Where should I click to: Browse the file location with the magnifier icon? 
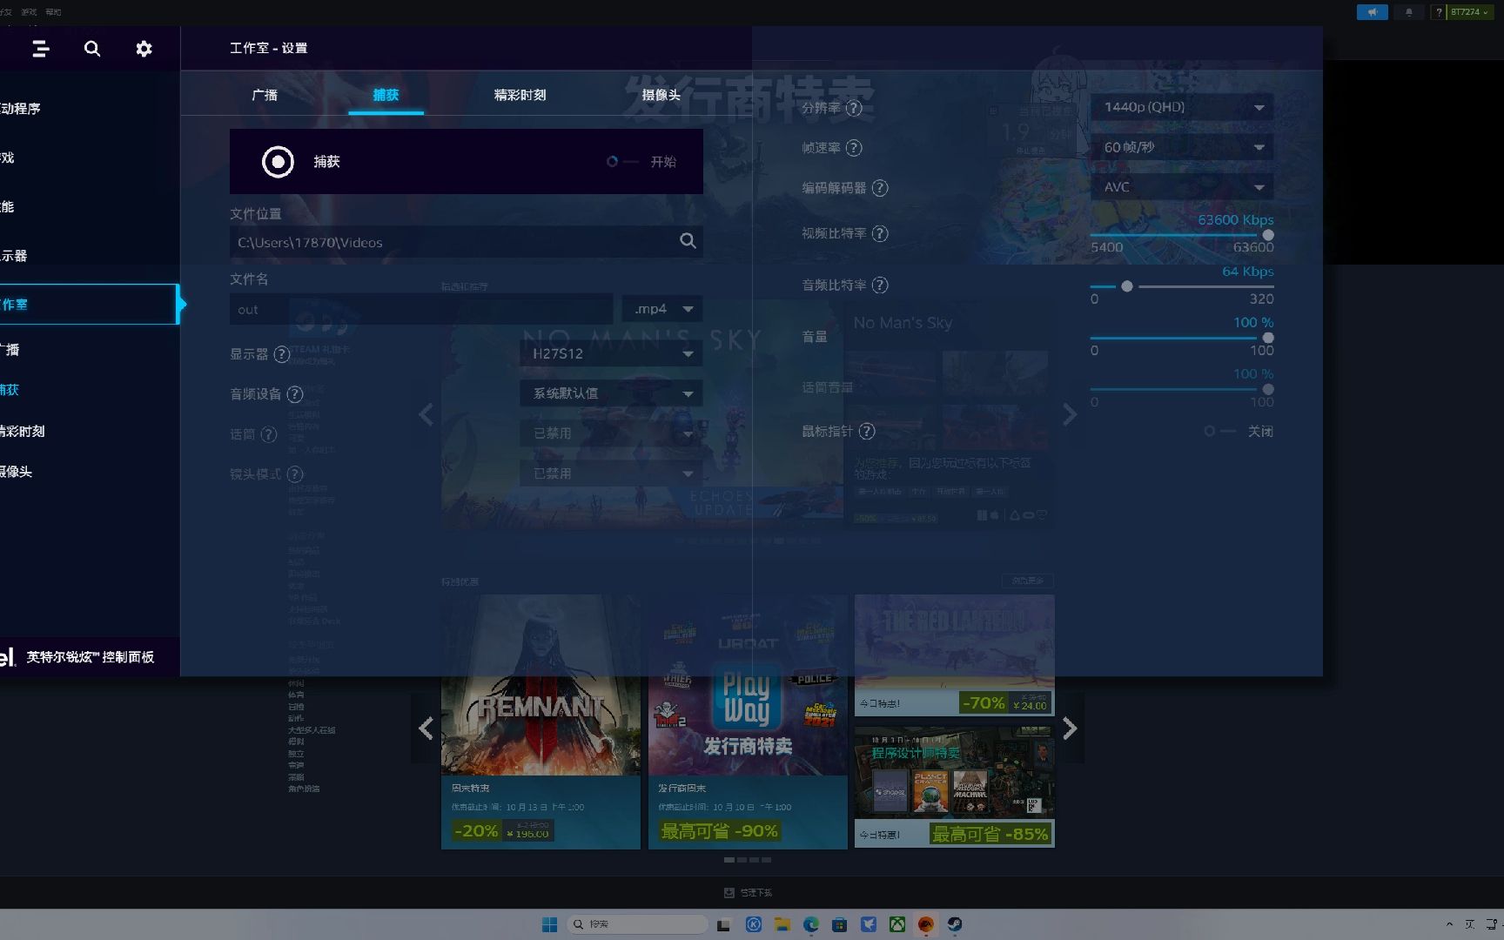(x=688, y=241)
